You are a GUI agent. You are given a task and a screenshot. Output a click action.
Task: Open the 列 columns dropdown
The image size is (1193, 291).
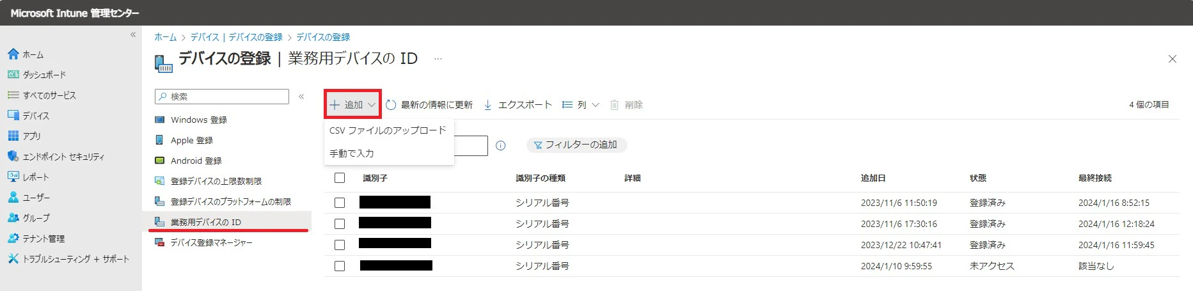581,105
